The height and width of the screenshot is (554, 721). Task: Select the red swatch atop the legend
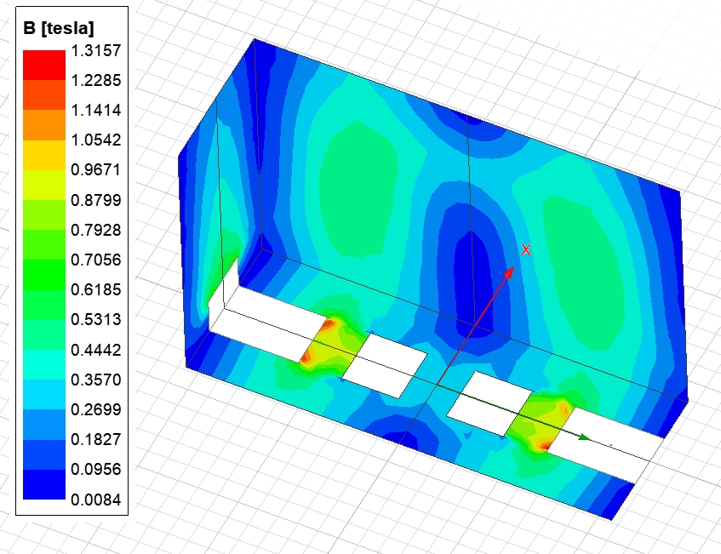point(43,65)
